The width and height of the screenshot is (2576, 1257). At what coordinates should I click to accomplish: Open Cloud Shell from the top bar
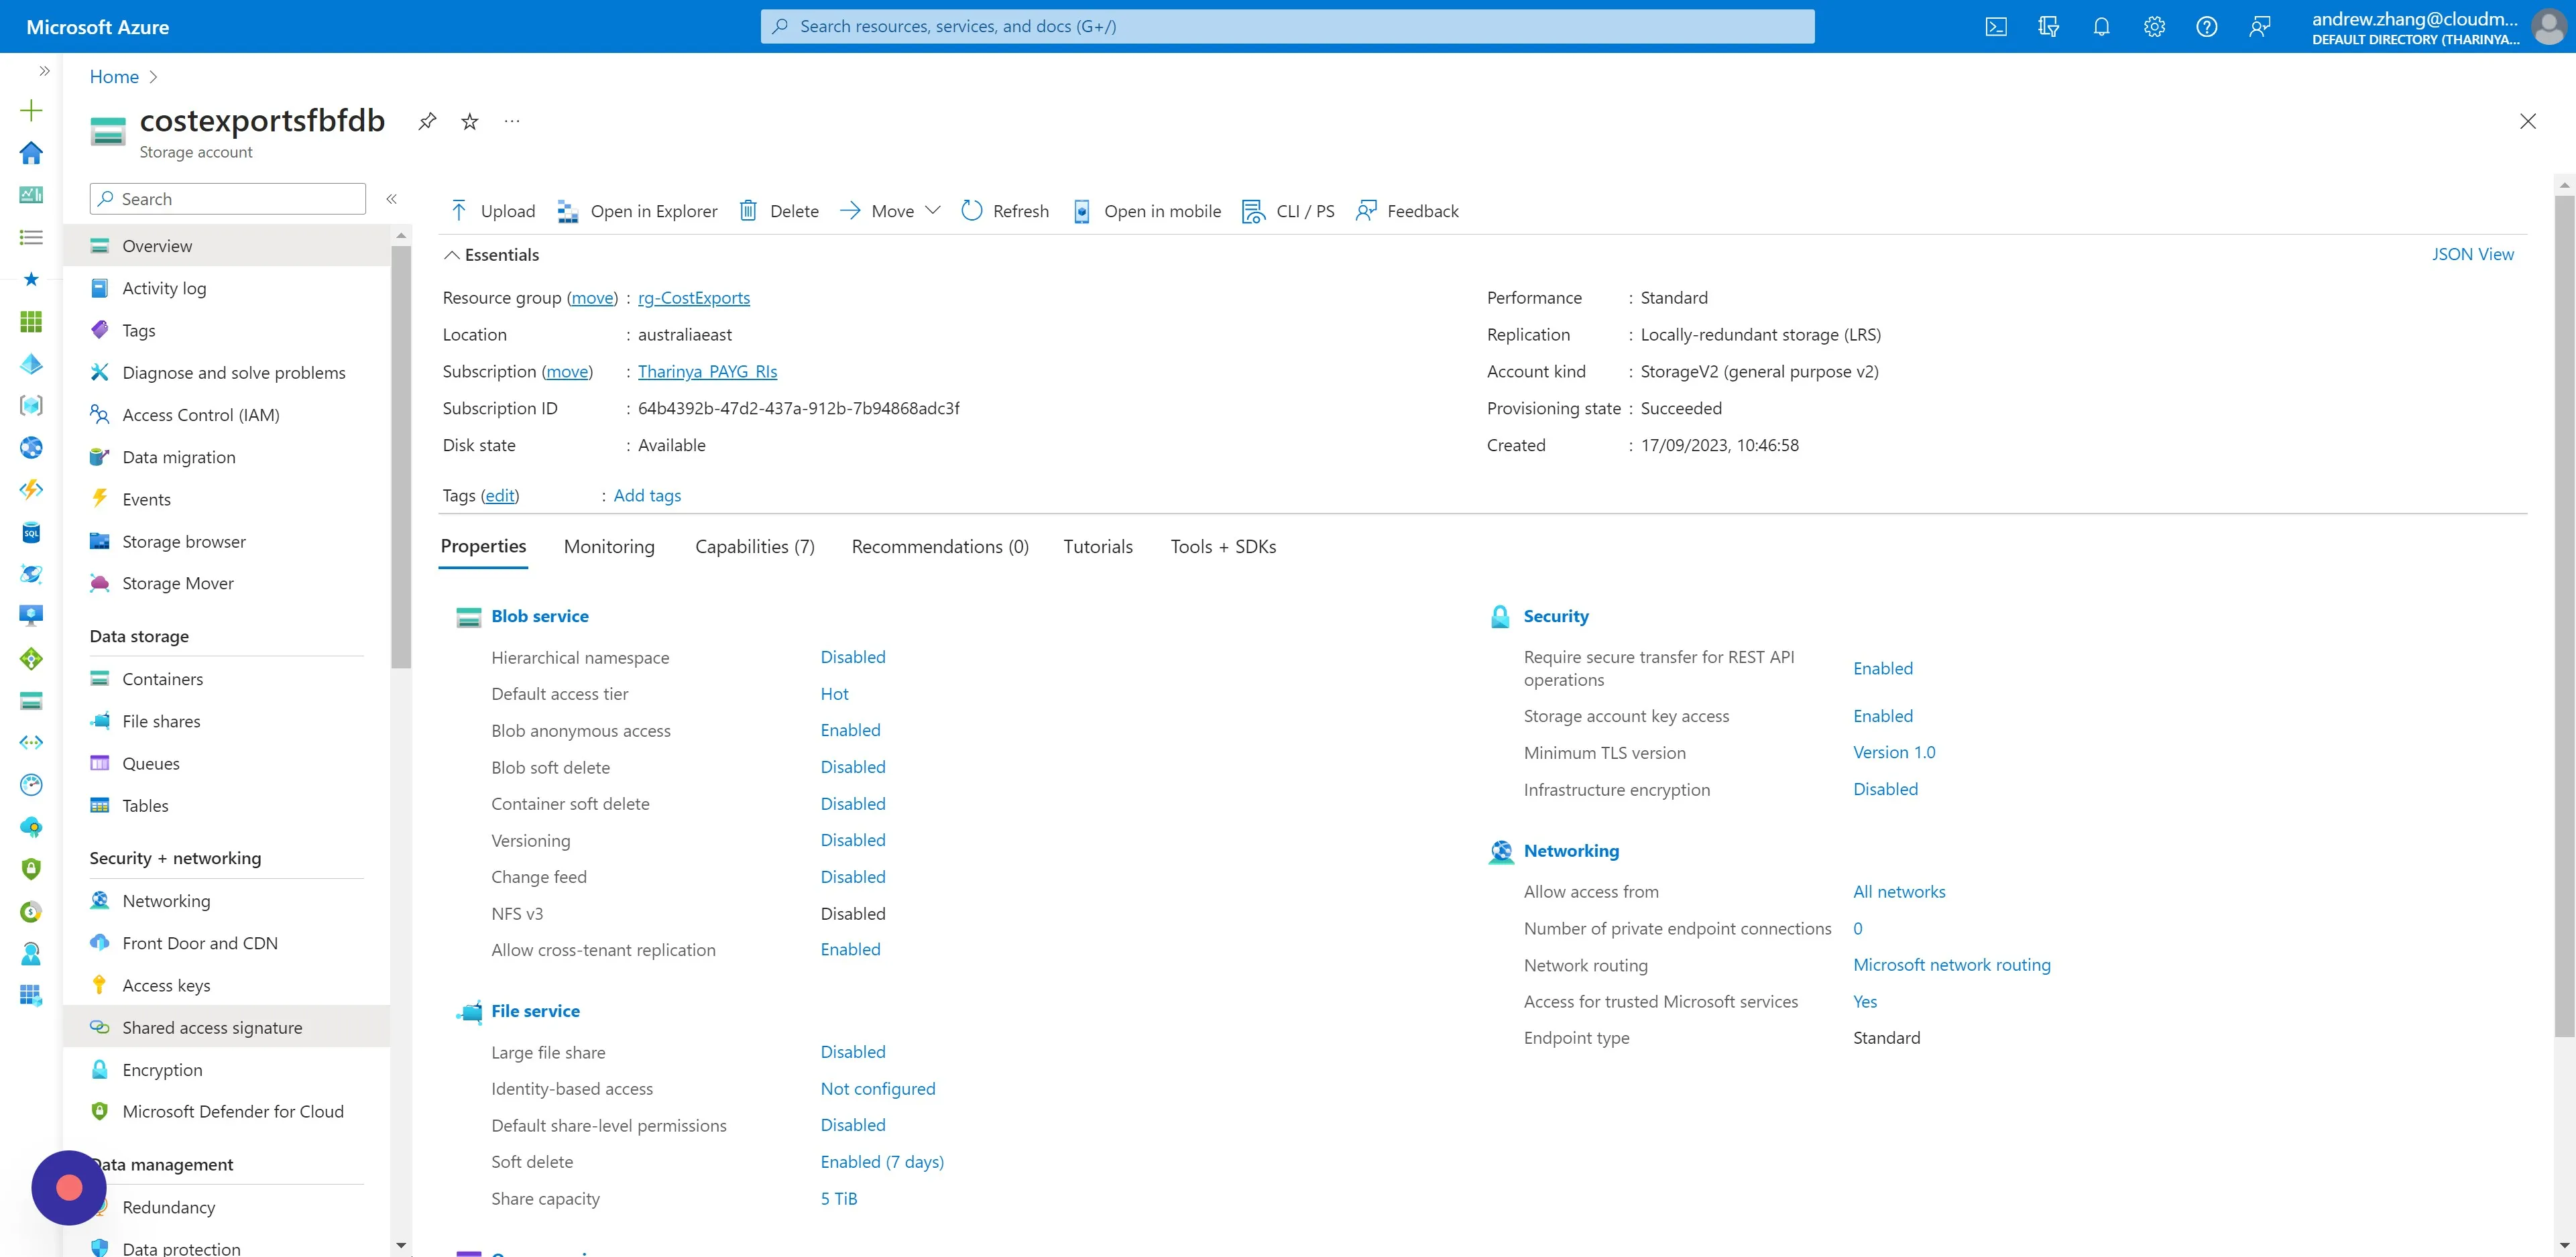pos(1996,27)
